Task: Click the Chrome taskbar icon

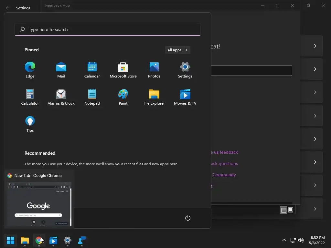Action: 39,240
